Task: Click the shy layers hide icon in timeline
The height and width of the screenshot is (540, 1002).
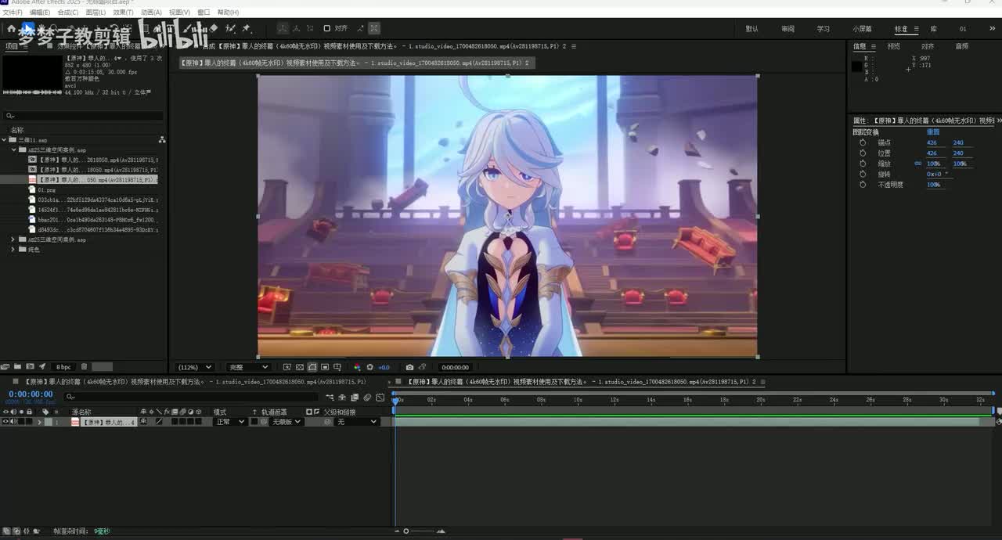Action: 342,398
